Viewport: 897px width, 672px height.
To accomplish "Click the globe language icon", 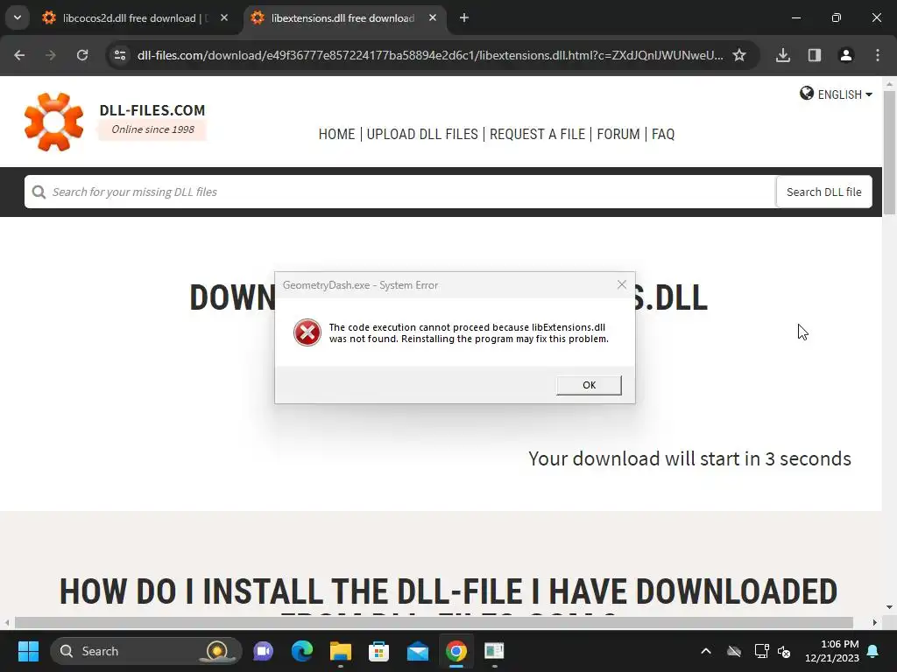I will [807, 93].
